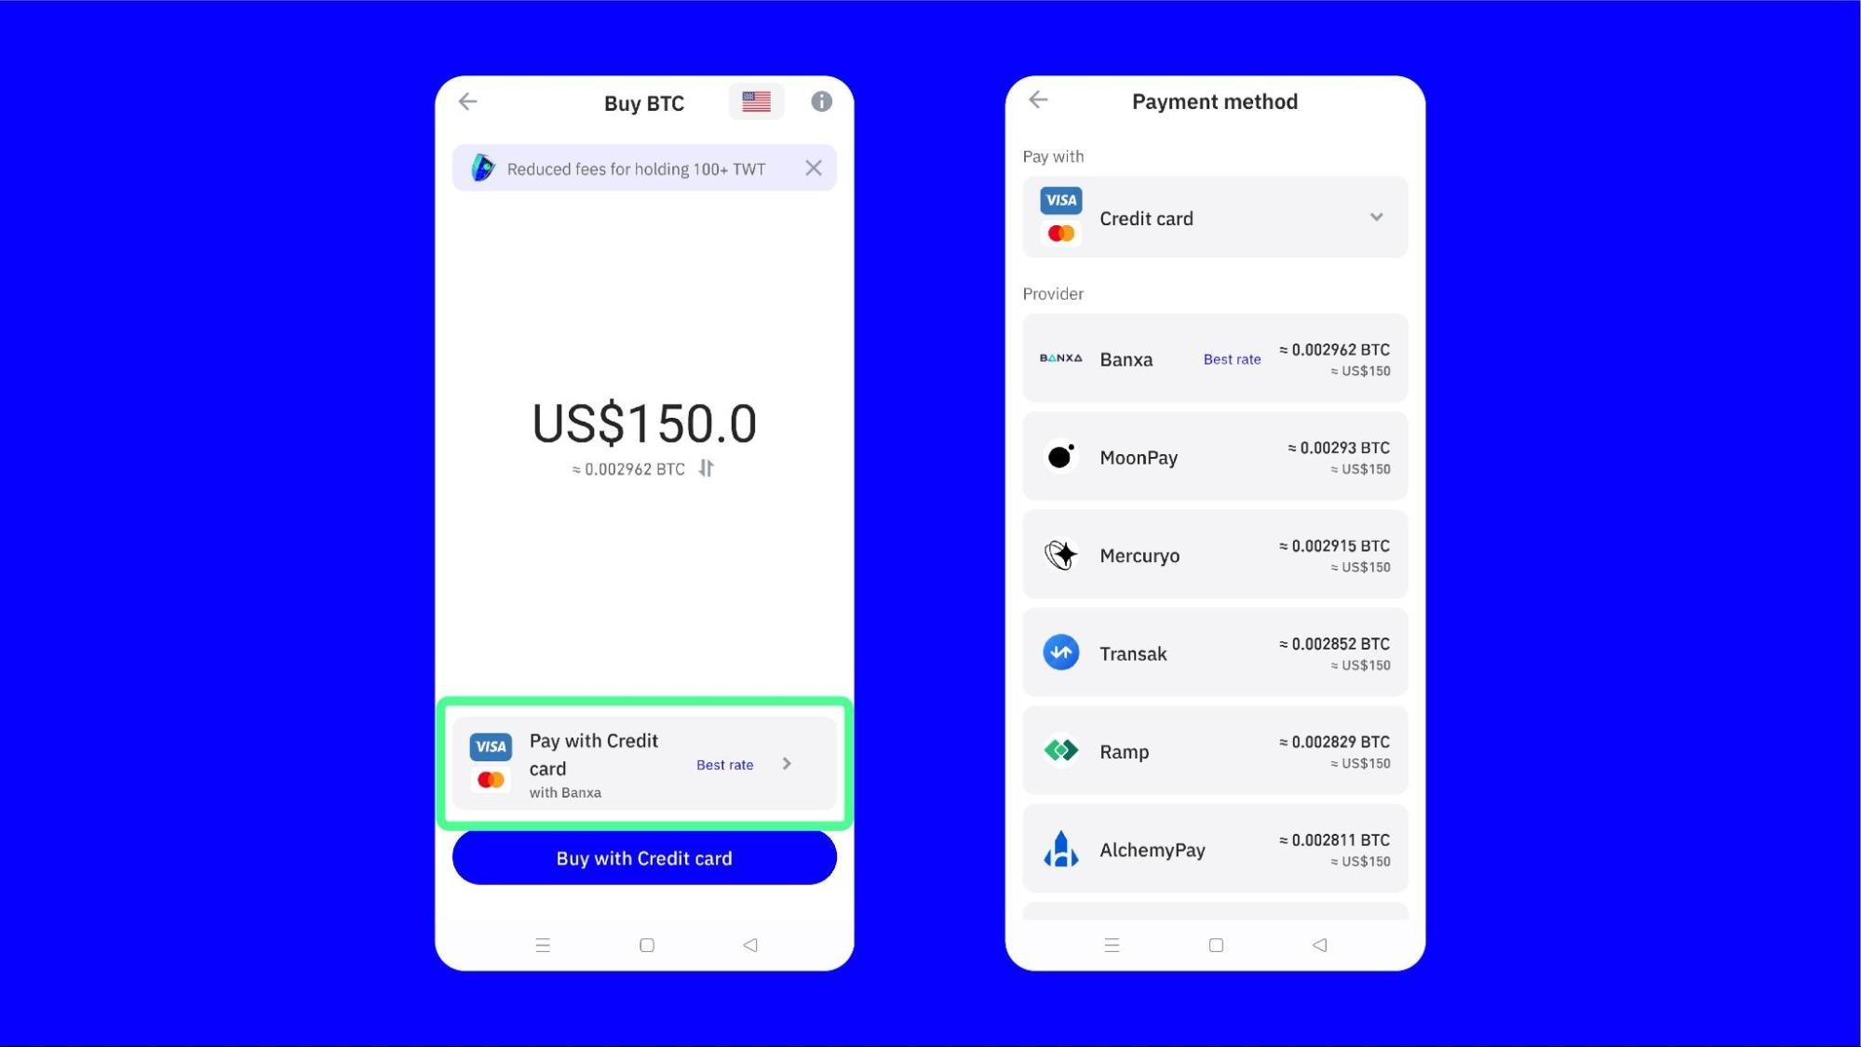
Task: Open Pay with Credit card with Banxa option
Action: [x=644, y=763]
